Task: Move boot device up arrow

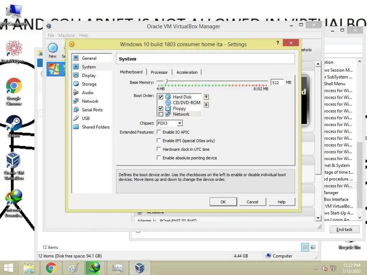Action: [x=206, y=97]
